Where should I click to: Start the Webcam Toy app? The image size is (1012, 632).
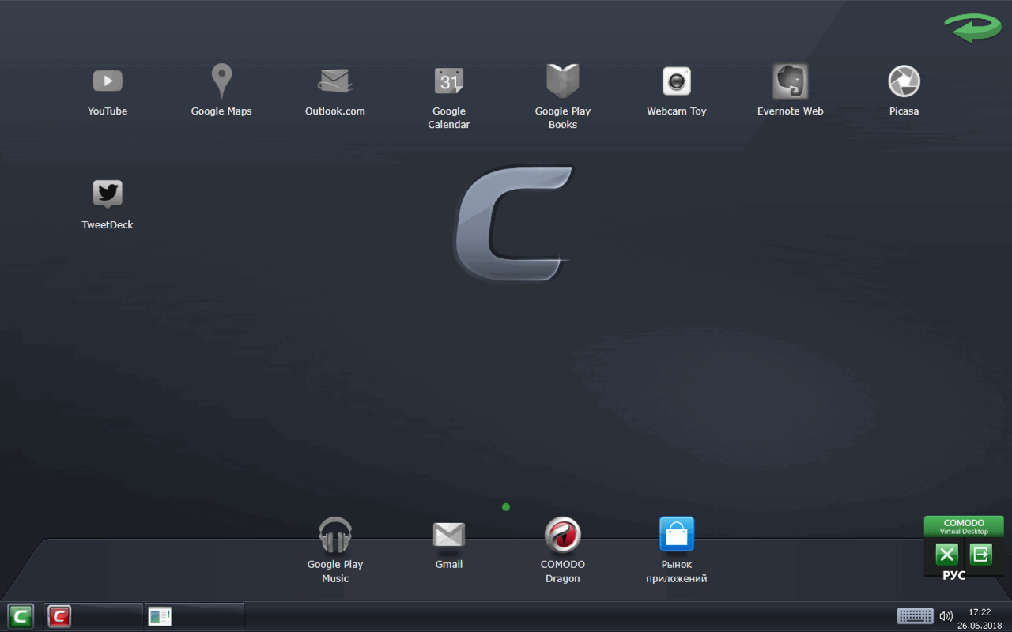(x=677, y=81)
